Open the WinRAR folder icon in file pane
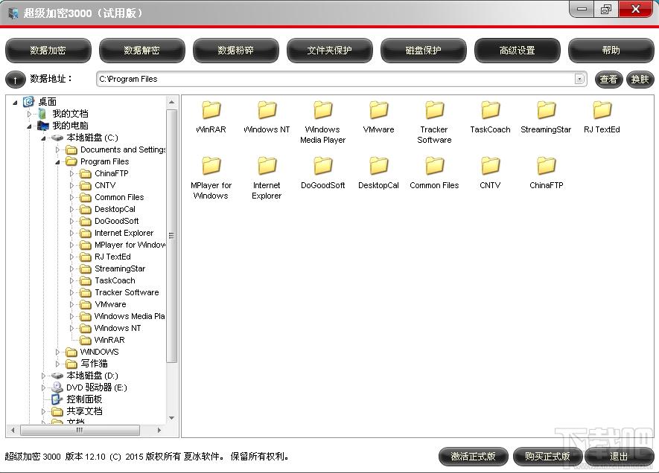Screen dimensions: 659x473 pos(211,110)
